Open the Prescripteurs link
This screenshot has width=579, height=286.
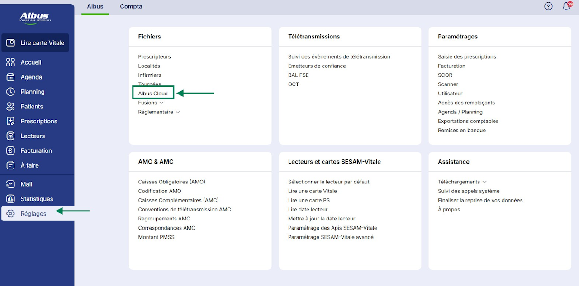point(154,57)
